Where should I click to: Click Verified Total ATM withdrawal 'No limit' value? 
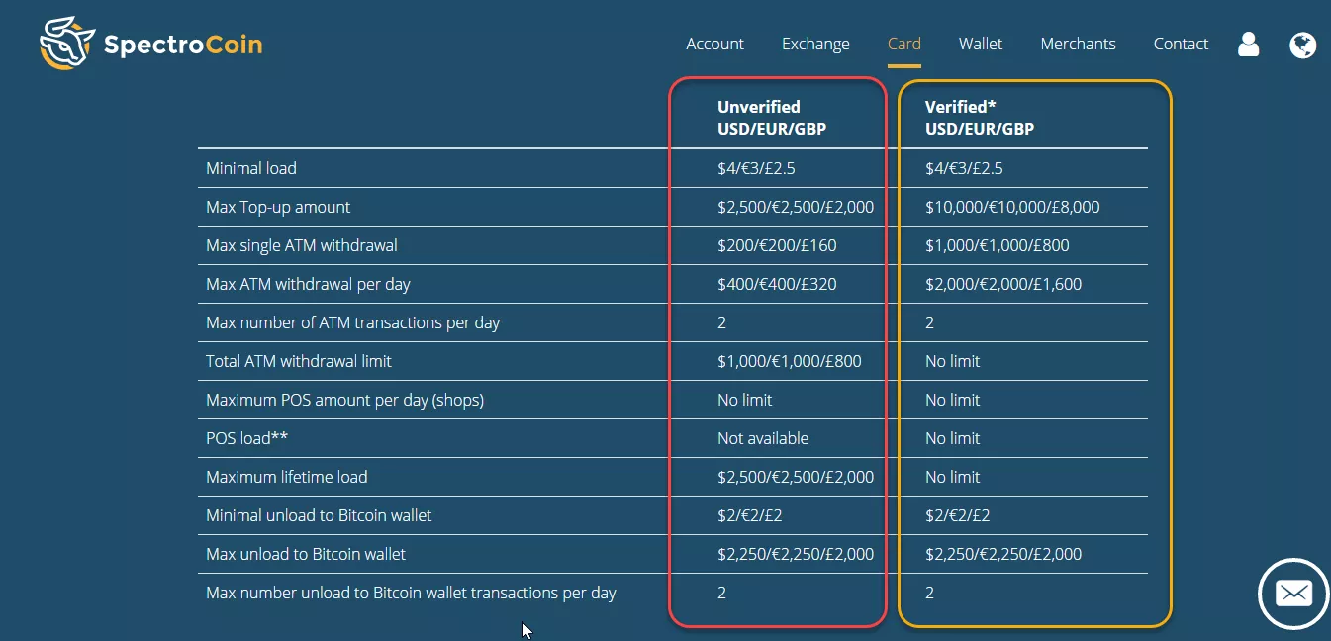(x=952, y=361)
